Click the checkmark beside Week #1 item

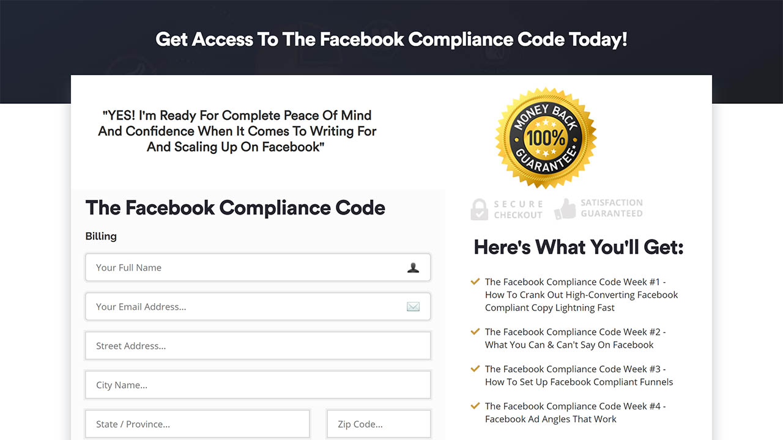pyautogui.click(x=475, y=282)
